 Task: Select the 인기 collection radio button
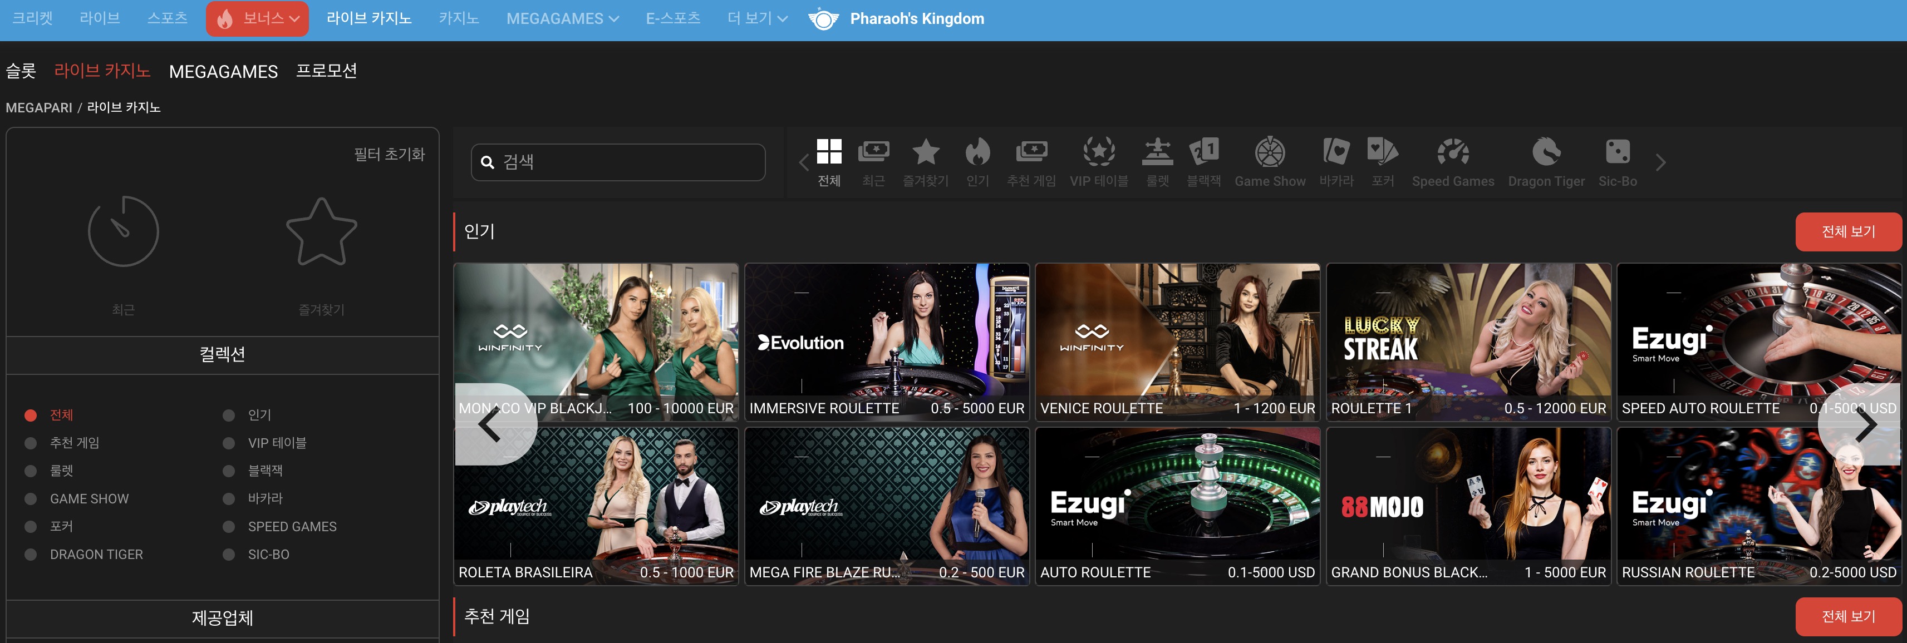(x=229, y=415)
